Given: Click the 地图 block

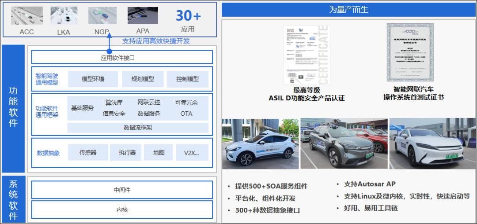Looking at the screenshot, I should 159,153.
